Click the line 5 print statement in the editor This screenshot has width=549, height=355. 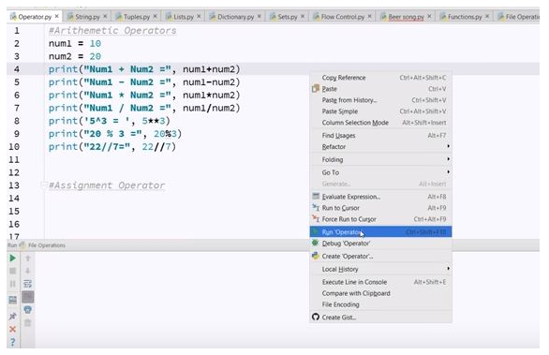pos(144,82)
